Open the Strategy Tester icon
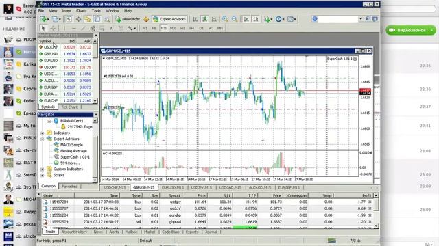This screenshot has height=246, width=439. (x=107, y=19)
